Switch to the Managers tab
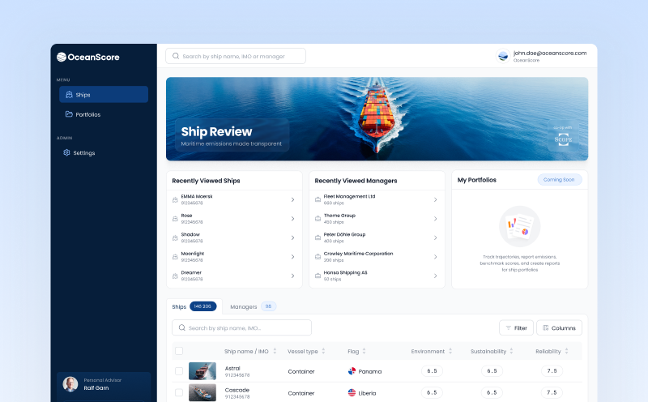 pyautogui.click(x=243, y=306)
